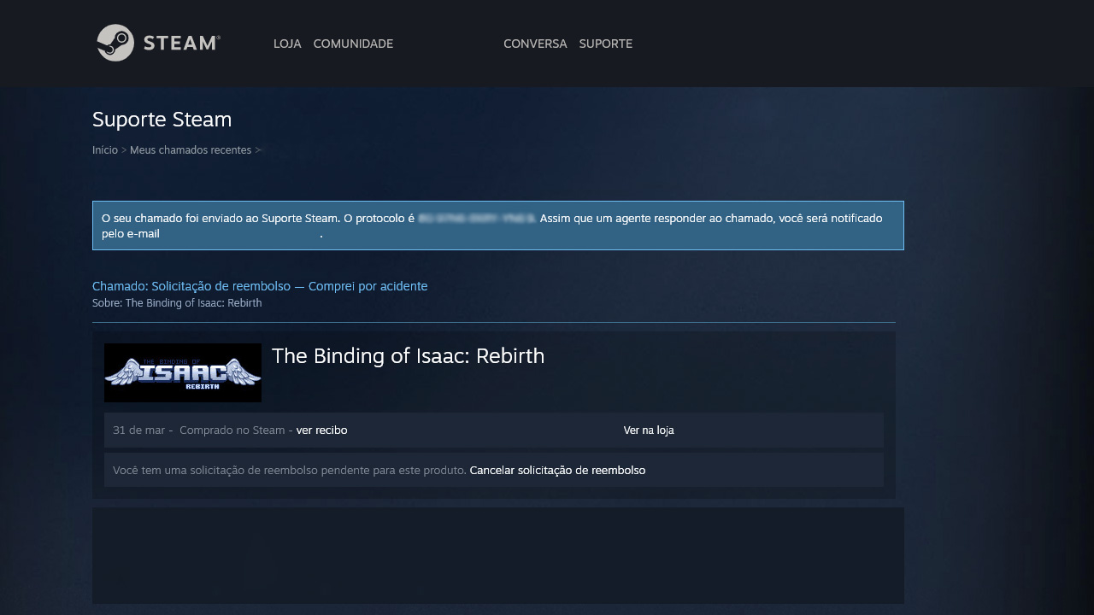Click the Início breadcrumb link
The height and width of the screenshot is (615, 1094).
point(105,150)
